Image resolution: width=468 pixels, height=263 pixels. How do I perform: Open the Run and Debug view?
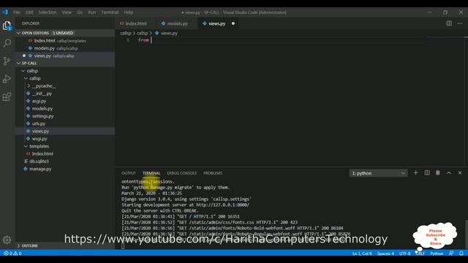[7, 79]
